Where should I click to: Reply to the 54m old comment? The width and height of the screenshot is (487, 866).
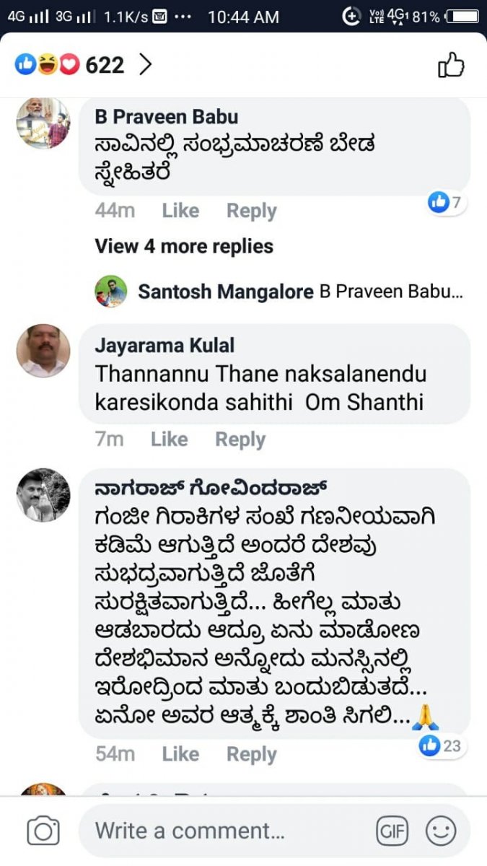pyautogui.click(x=252, y=754)
